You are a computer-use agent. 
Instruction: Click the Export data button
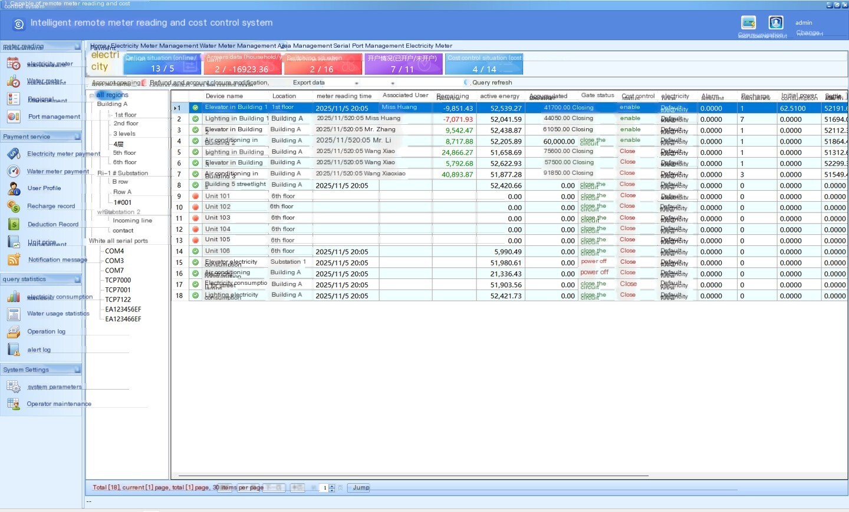coord(309,82)
